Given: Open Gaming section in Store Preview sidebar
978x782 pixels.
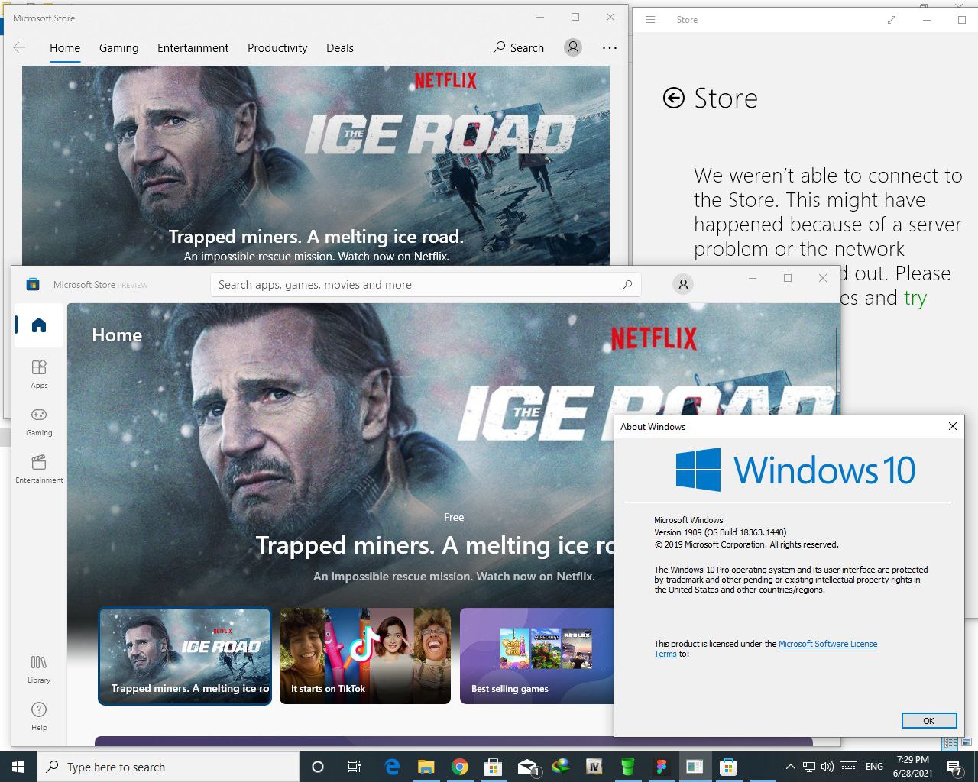Looking at the screenshot, I should click(39, 421).
